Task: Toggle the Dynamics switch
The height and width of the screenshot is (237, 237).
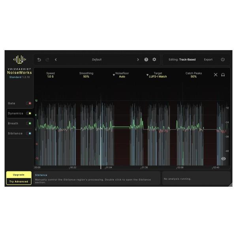Action: point(28,113)
